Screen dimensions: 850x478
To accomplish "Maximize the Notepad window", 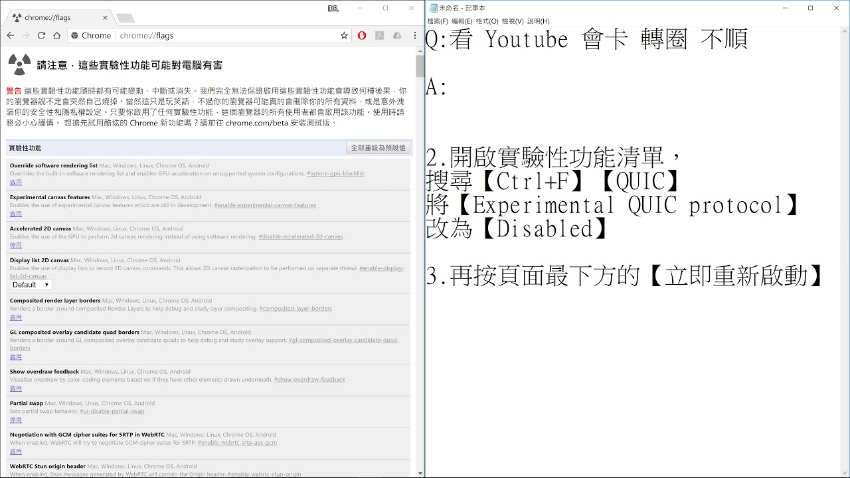I will click(810, 8).
